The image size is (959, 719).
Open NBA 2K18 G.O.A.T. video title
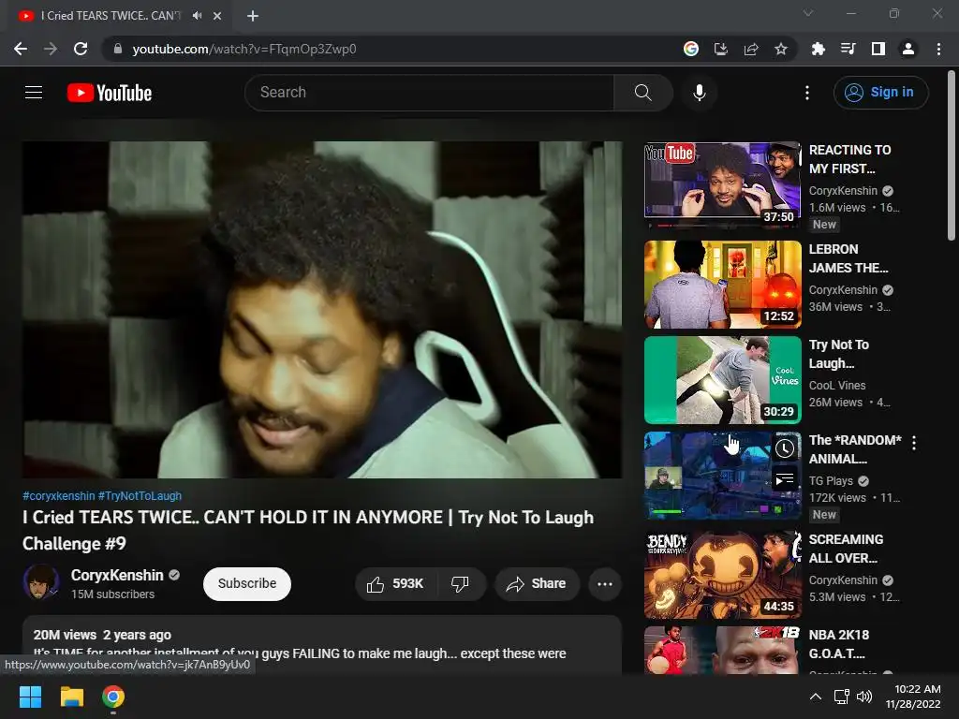click(x=838, y=644)
